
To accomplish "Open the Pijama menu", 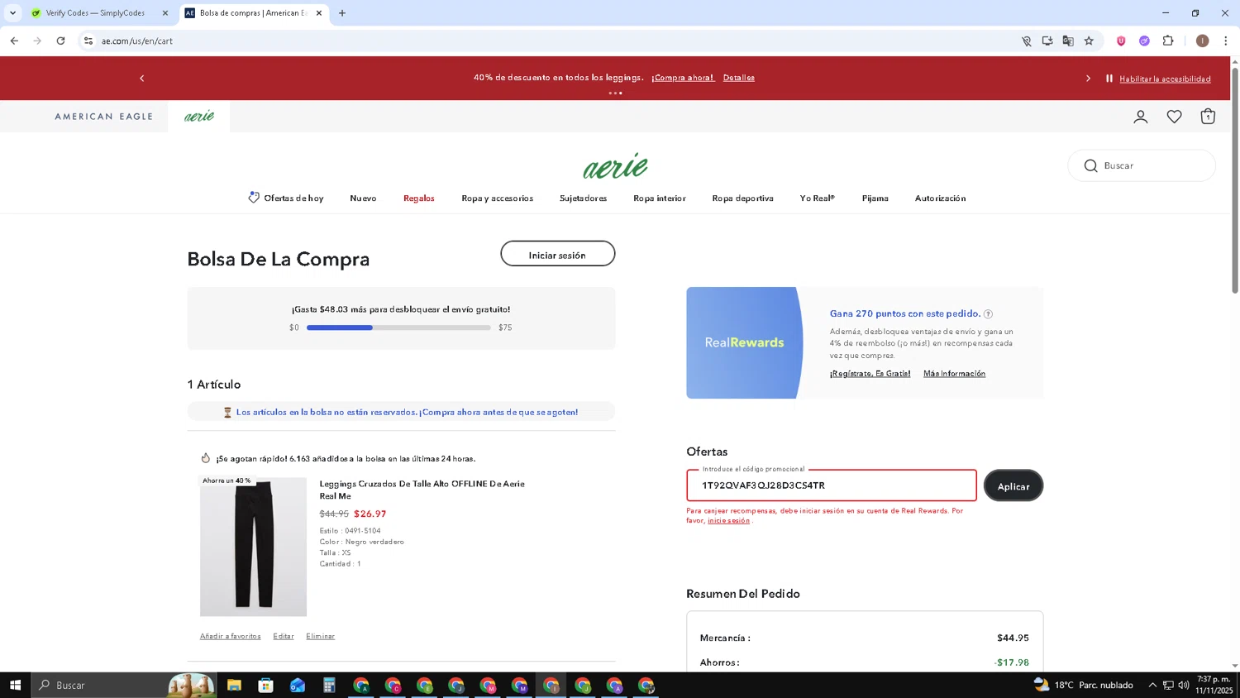I will (x=875, y=198).
